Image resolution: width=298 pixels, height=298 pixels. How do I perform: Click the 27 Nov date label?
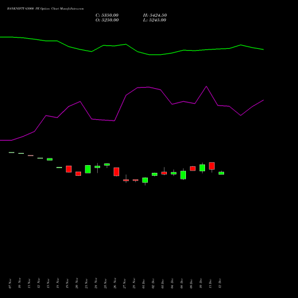125,284
